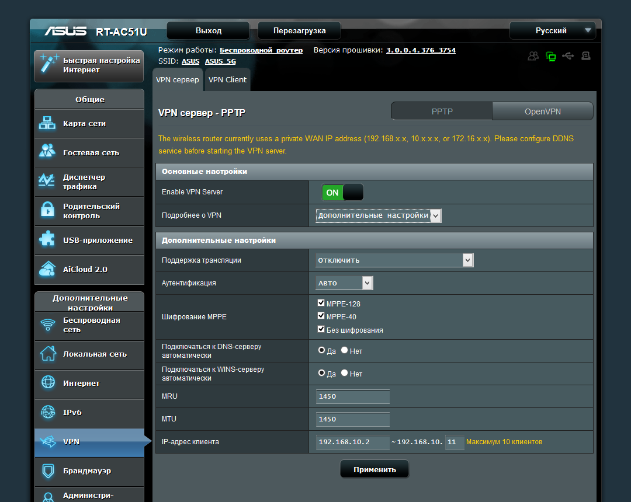Open the AiCloud 2.0 cloud icon
631x502 pixels.
tap(47, 269)
